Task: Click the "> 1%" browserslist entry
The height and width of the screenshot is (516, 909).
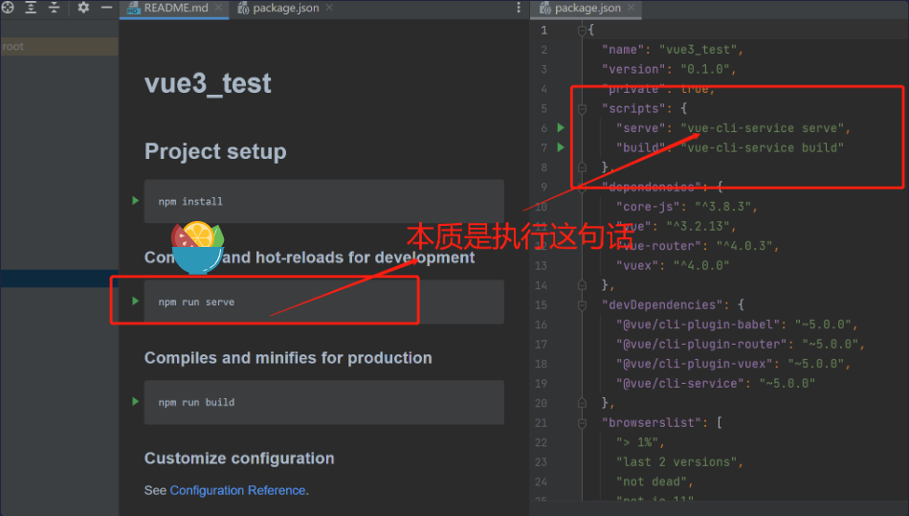Action: pyautogui.click(x=640, y=443)
